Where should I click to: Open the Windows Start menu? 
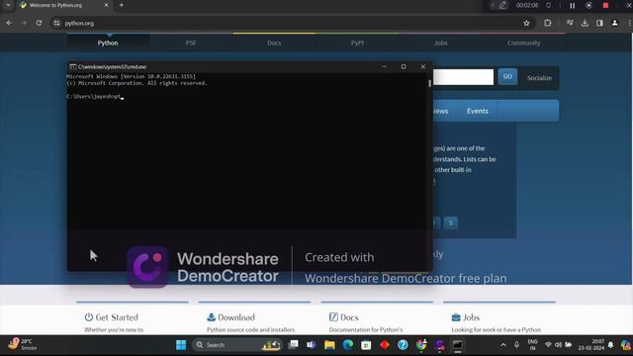pyautogui.click(x=181, y=345)
